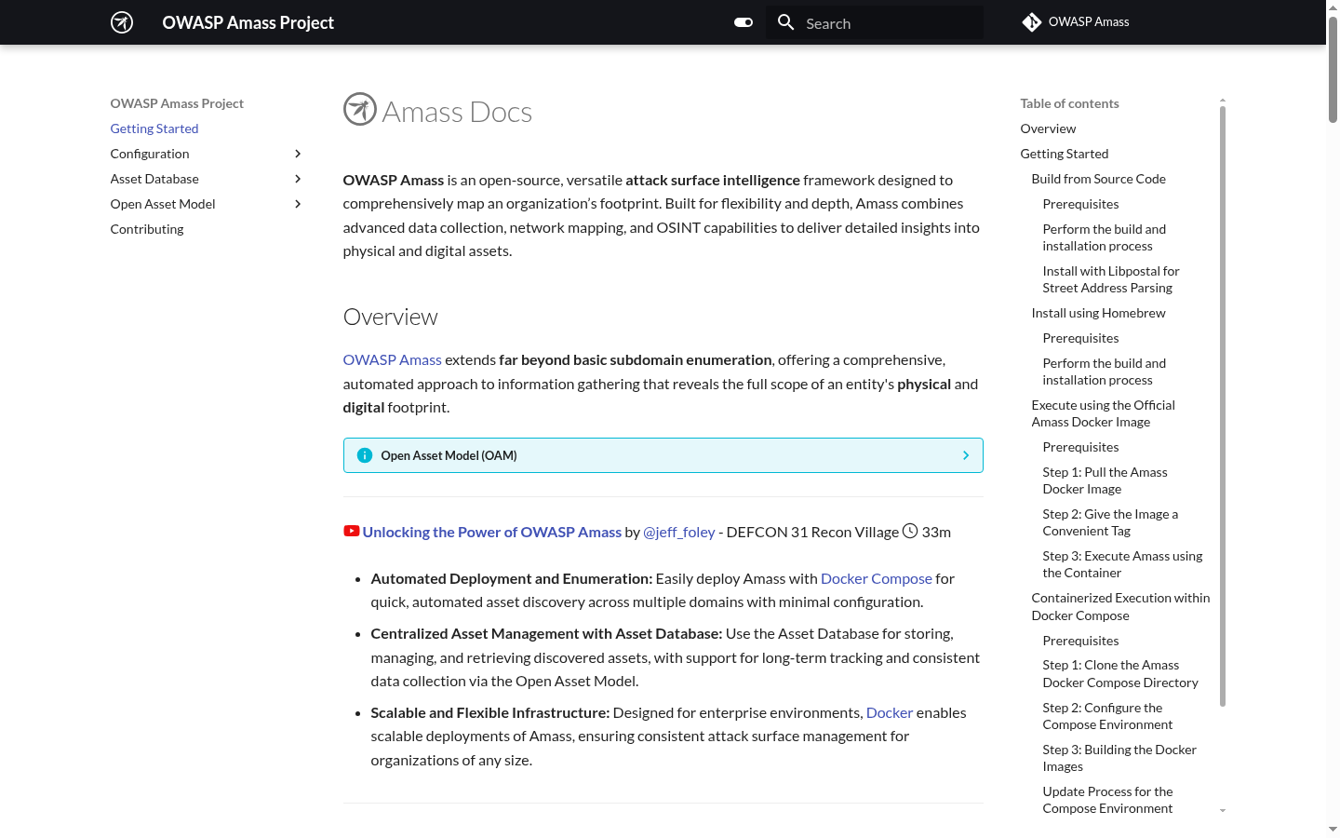Click the search magnifier icon
This screenshot has width=1340, height=838.
point(786,22)
